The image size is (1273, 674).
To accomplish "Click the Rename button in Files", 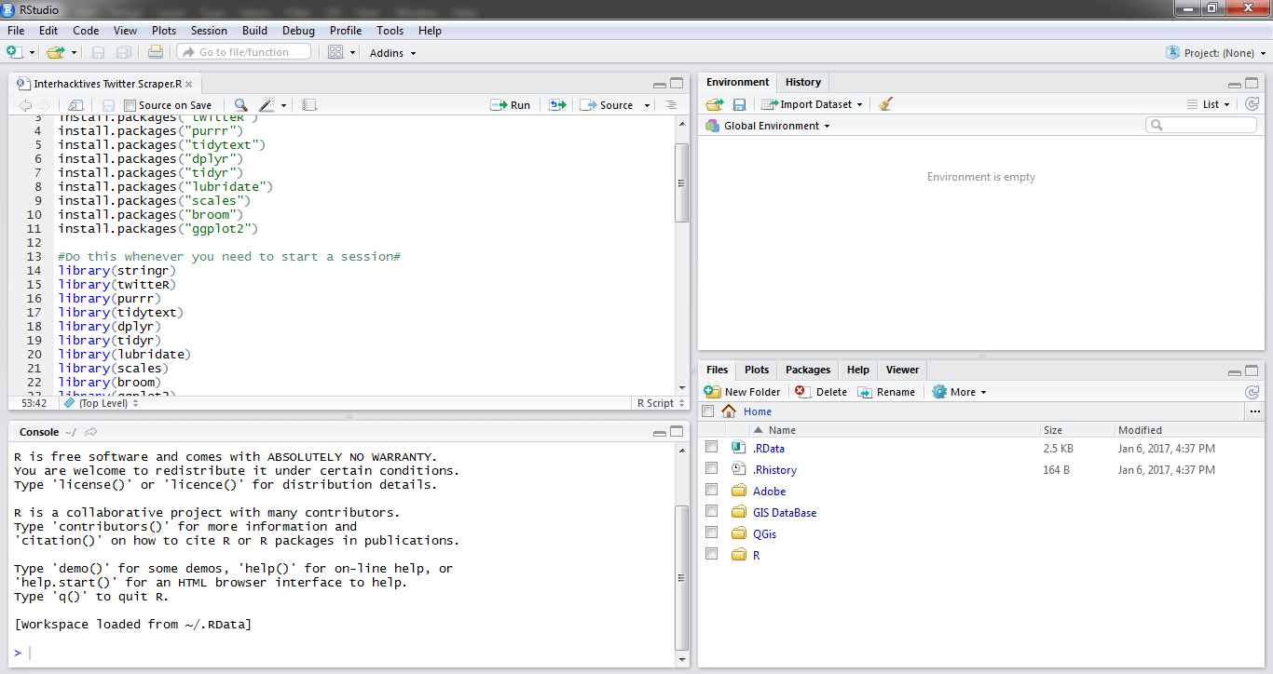I will pyautogui.click(x=886, y=392).
